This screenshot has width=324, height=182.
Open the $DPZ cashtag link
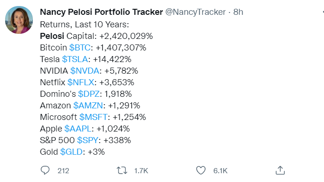[89, 94]
